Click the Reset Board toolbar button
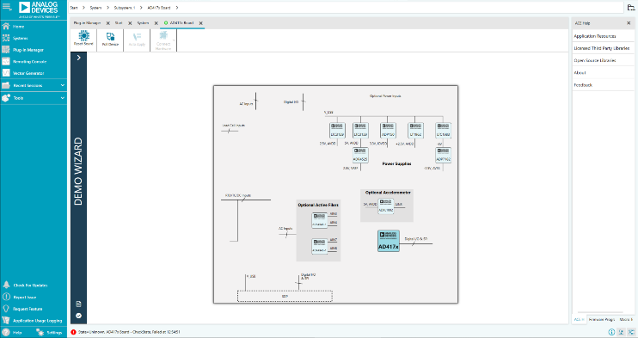Viewport: 638px width, 338px height. (x=83, y=40)
